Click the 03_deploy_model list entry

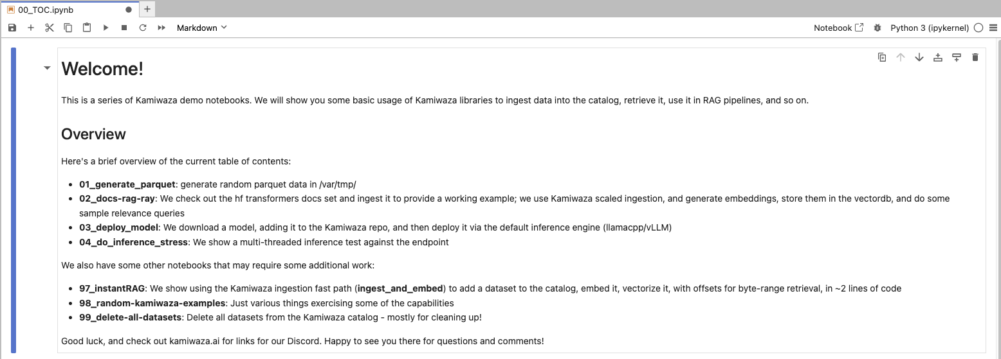click(376, 227)
